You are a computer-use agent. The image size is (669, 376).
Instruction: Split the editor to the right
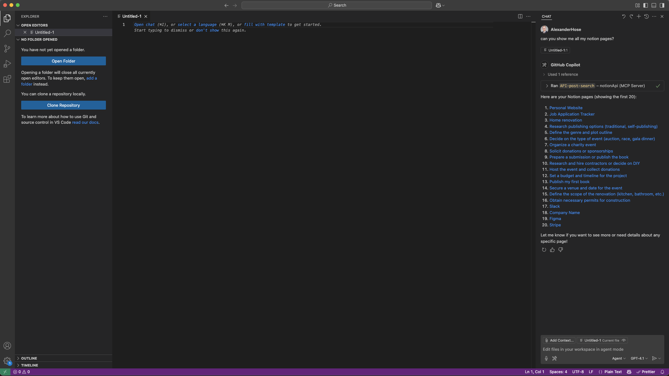pos(520,16)
